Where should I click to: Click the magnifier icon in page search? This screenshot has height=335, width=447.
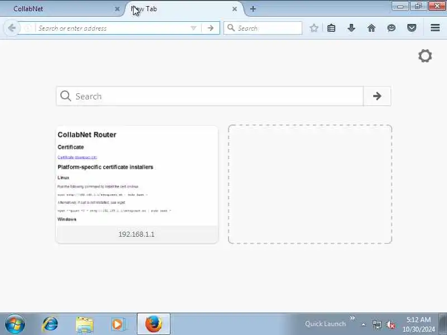click(65, 96)
